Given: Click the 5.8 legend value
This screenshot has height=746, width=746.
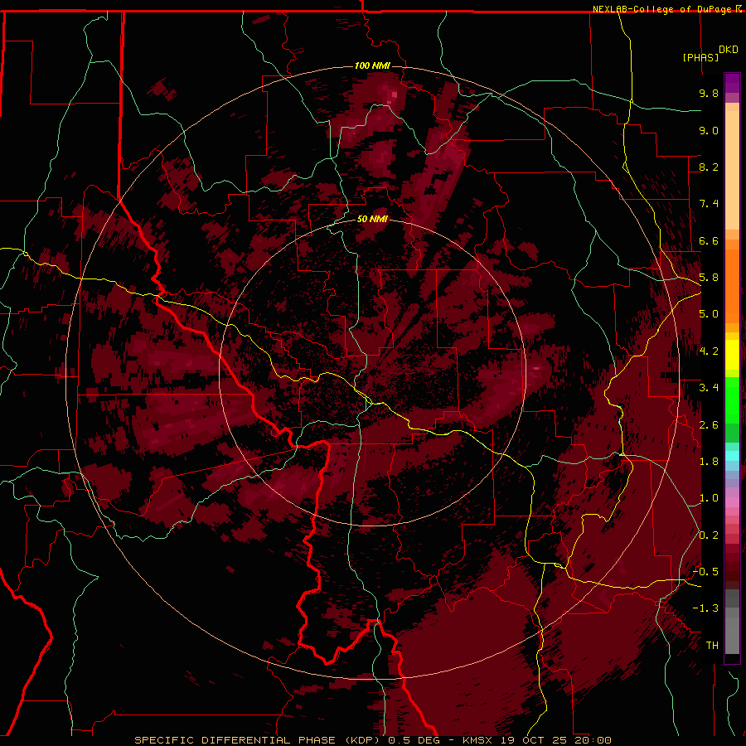Looking at the screenshot, I should tap(709, 278).
